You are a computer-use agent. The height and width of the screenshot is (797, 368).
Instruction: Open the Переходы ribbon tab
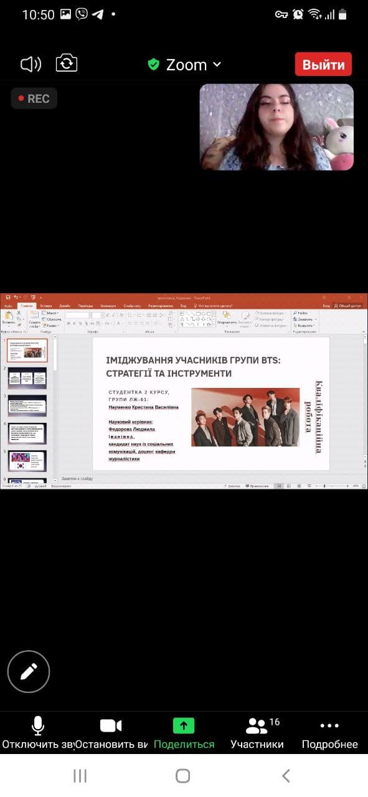(85, 306)
